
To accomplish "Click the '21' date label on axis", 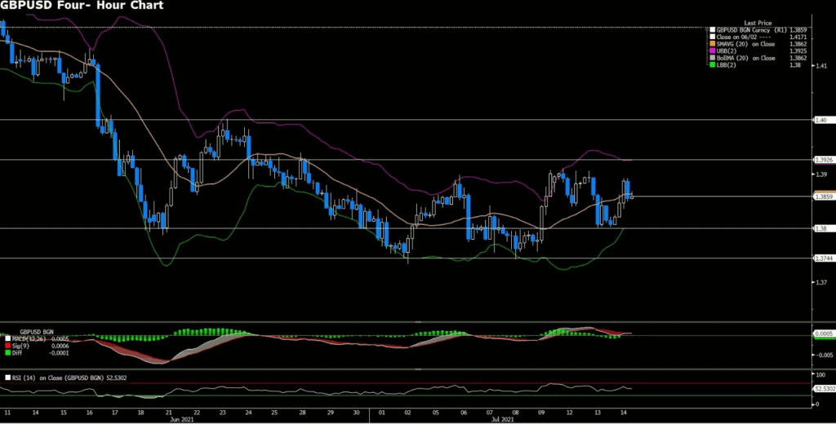I will [x=168, y=413].
